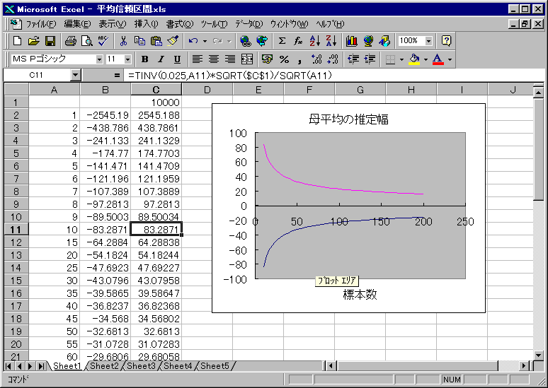Toggle Underline formatting
Viewport: 548px width, 388px height.
point(177,59)
